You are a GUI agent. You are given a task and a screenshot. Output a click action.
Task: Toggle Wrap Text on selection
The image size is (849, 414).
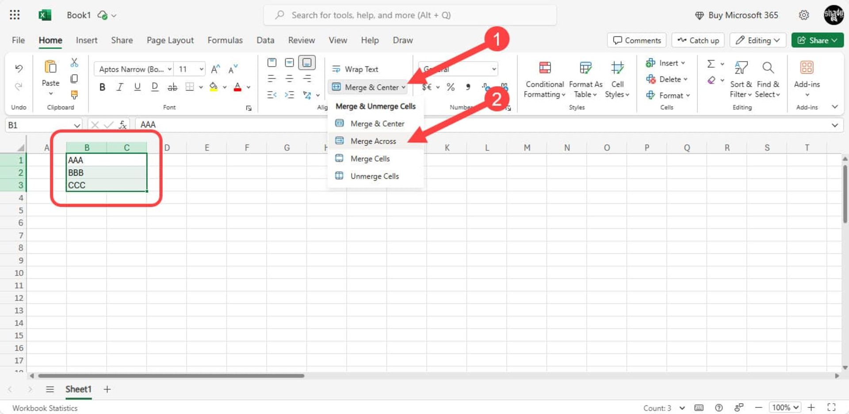point(356,69)
